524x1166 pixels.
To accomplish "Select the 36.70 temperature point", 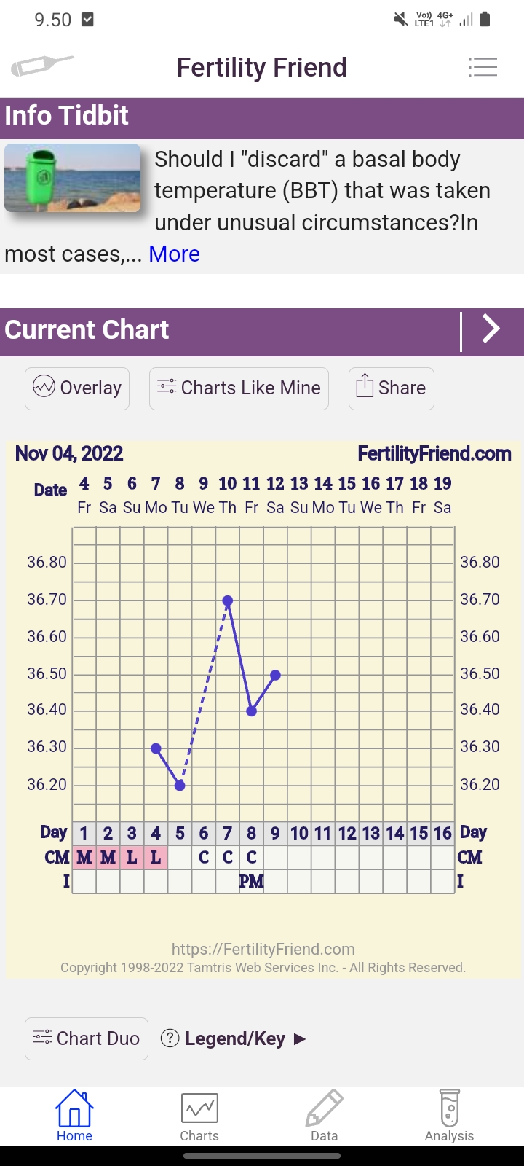I will click(x=228, y=600).
